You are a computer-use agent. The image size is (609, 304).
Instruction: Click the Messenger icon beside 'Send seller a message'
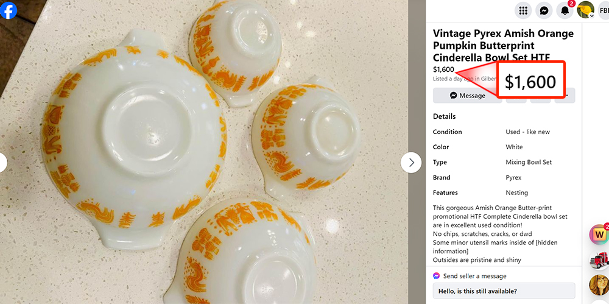(437, 276)
